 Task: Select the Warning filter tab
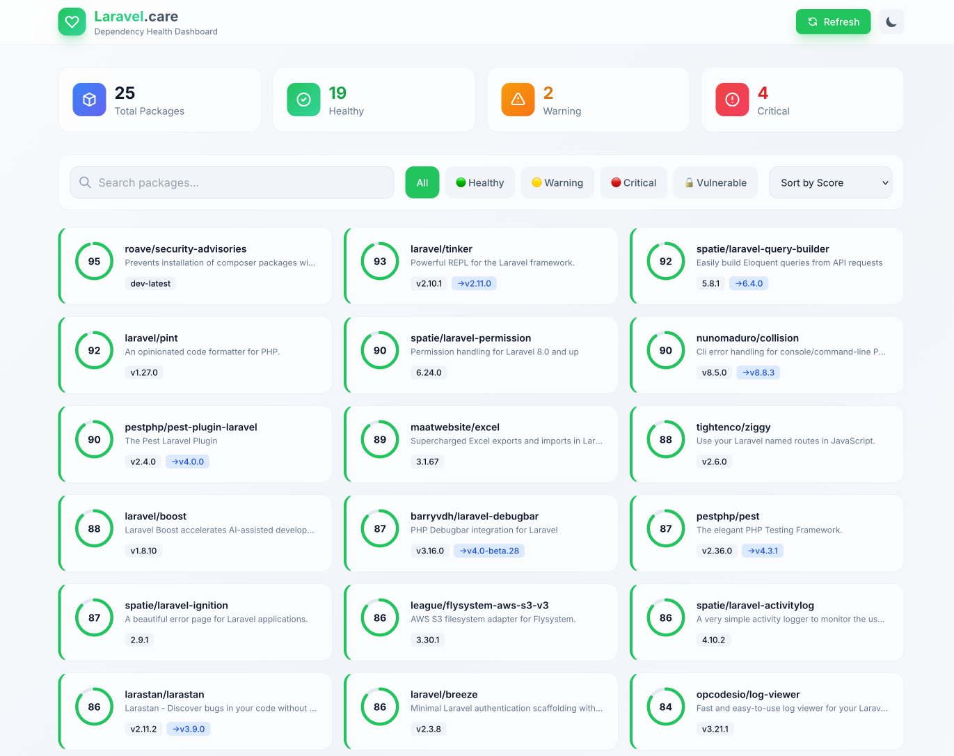[x=557, y=182]
